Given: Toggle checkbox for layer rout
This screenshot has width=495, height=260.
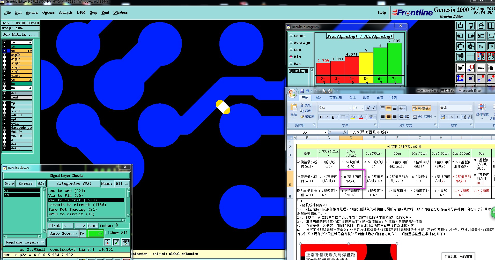Looking at the screenshot, I should click(4, 97).
